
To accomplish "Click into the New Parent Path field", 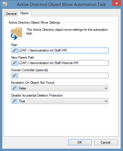I will coord(63,63).
